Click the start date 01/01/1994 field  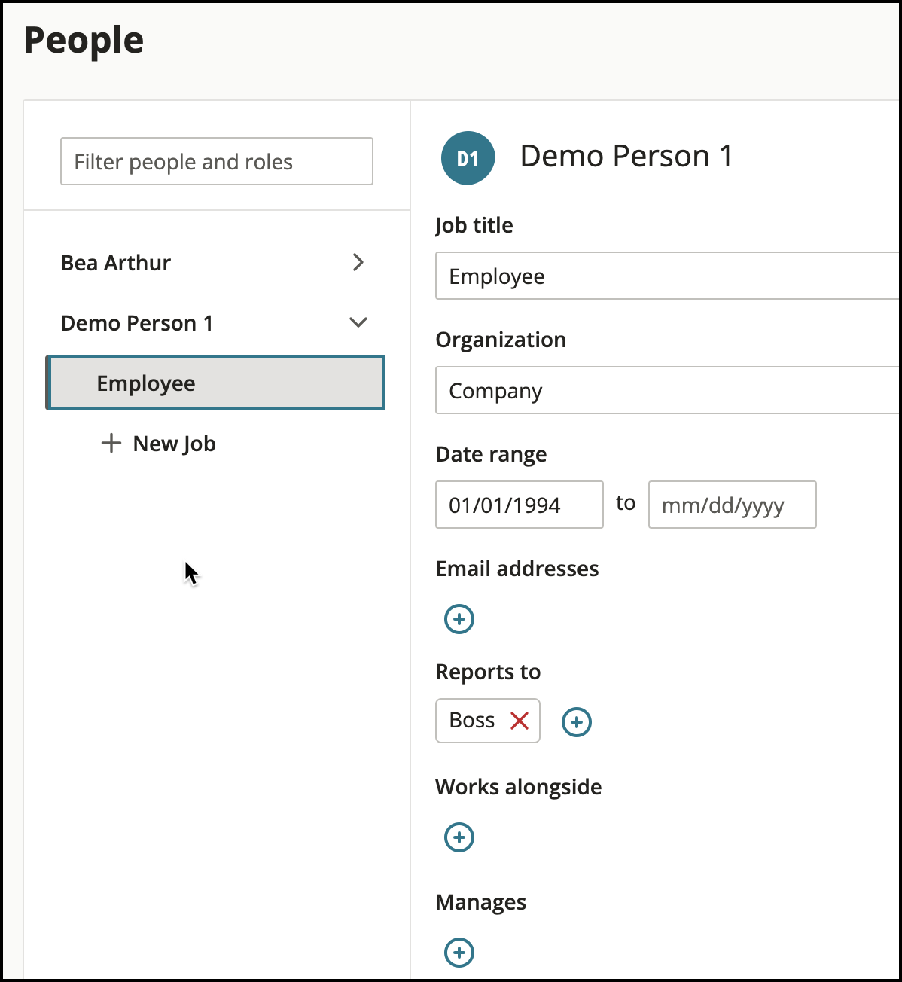[x=520, y=505]
